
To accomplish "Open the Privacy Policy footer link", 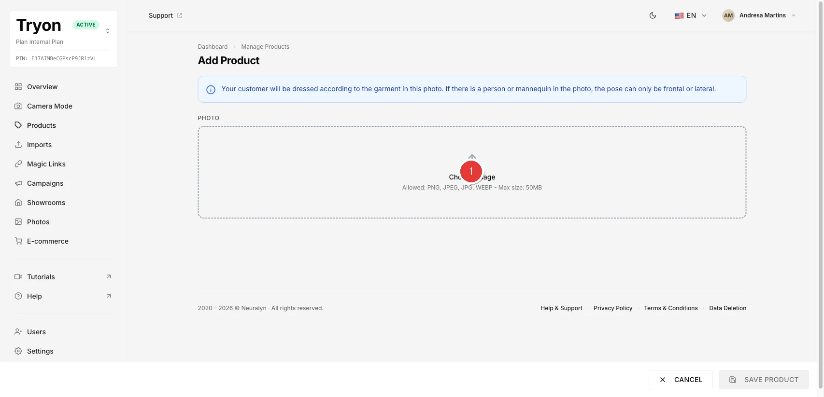I will [x=613, y=308].
